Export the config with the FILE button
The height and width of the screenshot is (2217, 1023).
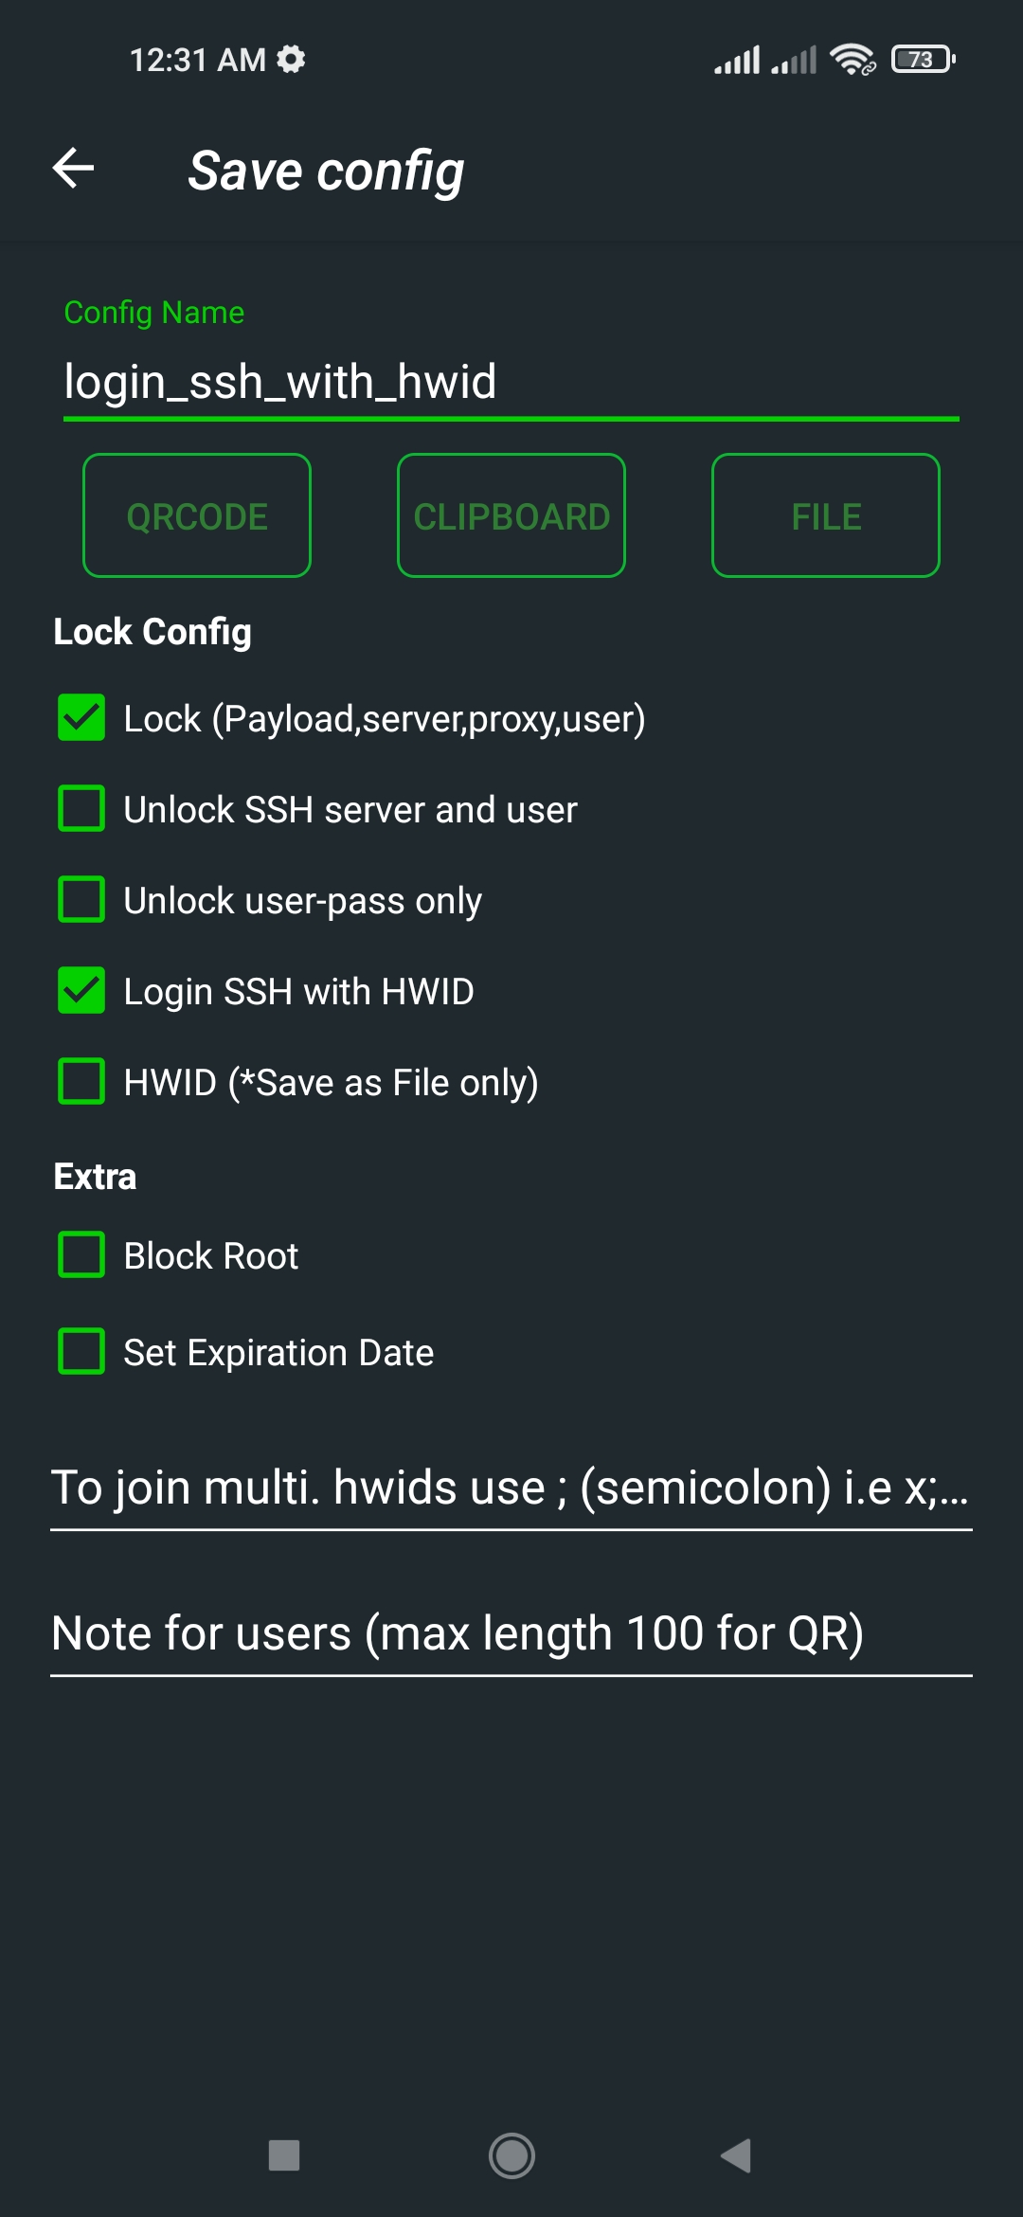(825, 515)
